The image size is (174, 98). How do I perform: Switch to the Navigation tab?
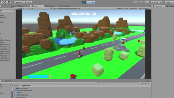click(x=170, y=6)
